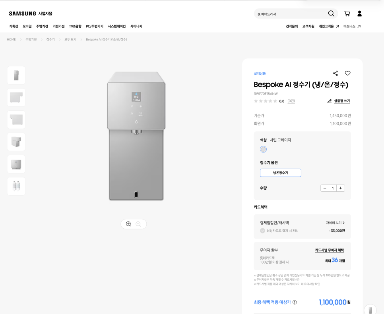Open the user account icon
The image size is (384, 314).
point(359,13)
